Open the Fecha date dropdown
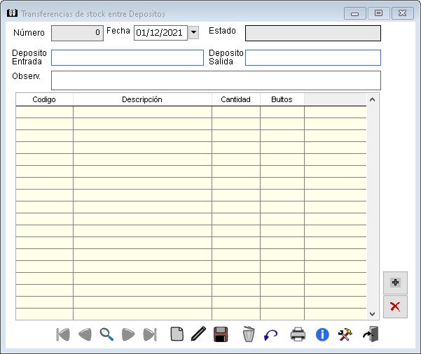 tap(194, 33)
